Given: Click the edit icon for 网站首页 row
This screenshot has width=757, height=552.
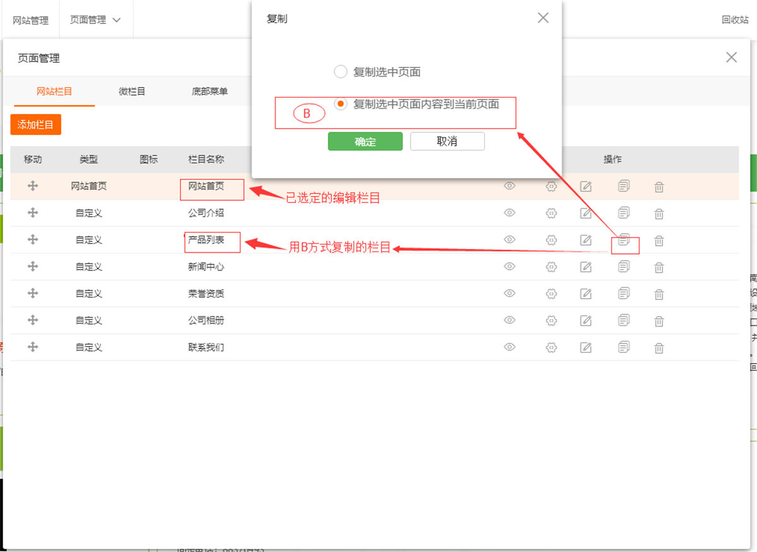Looking at the screenshot, I should click(x=586, y=187).
